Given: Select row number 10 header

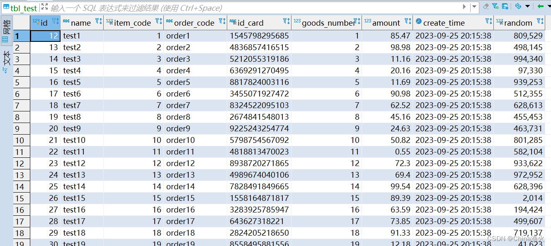Looking at the screenshot, I should tap(22, 140).
